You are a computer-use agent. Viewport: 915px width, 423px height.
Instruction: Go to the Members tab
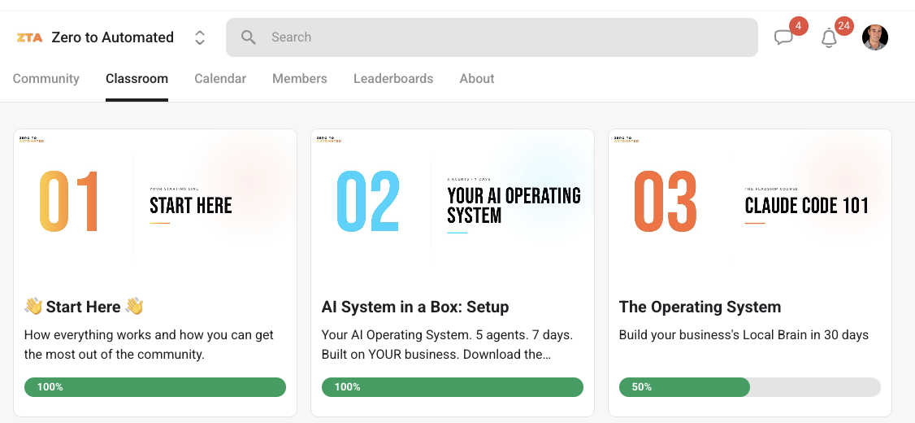(299, 78)
